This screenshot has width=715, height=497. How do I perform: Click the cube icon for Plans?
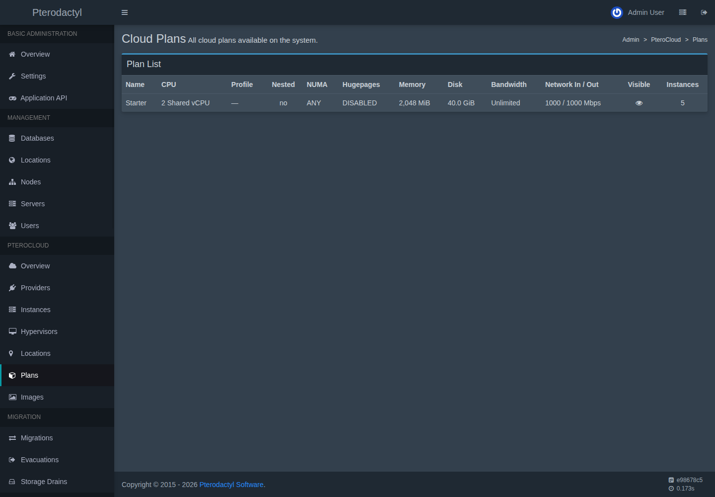click(12, 375)
